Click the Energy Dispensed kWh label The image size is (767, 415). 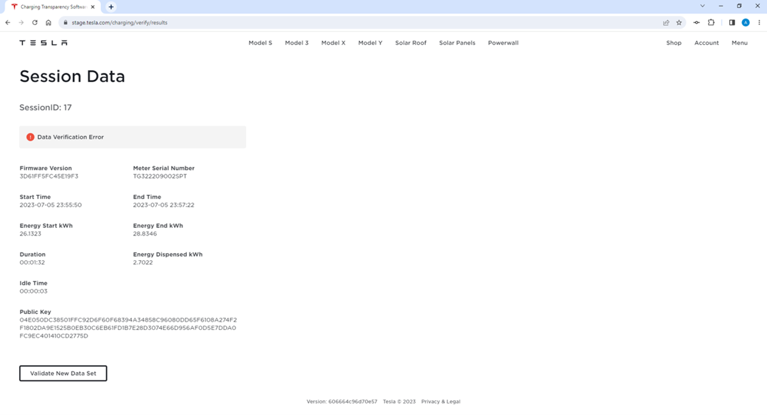(168, 254)
